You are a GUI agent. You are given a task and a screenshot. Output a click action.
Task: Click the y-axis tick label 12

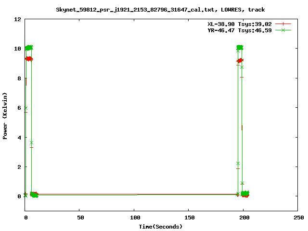point(17,19)
